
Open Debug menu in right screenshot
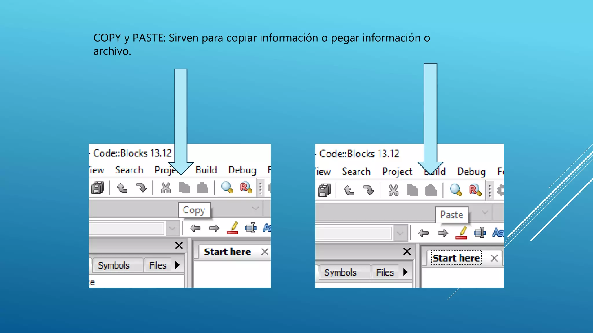471,172
